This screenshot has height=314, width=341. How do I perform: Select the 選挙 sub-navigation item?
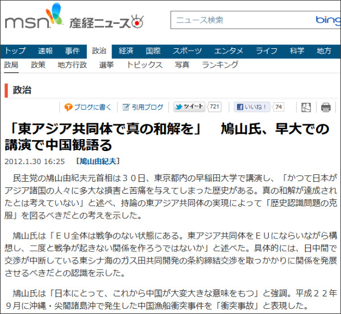tap(106, 65)
